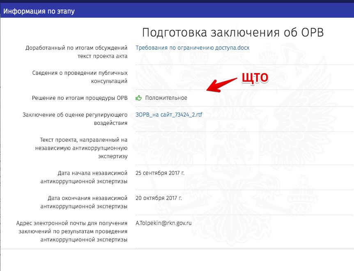
Task: Open the link 'Требования по ограничению доступа.docx'
Action: coord(192,48)
